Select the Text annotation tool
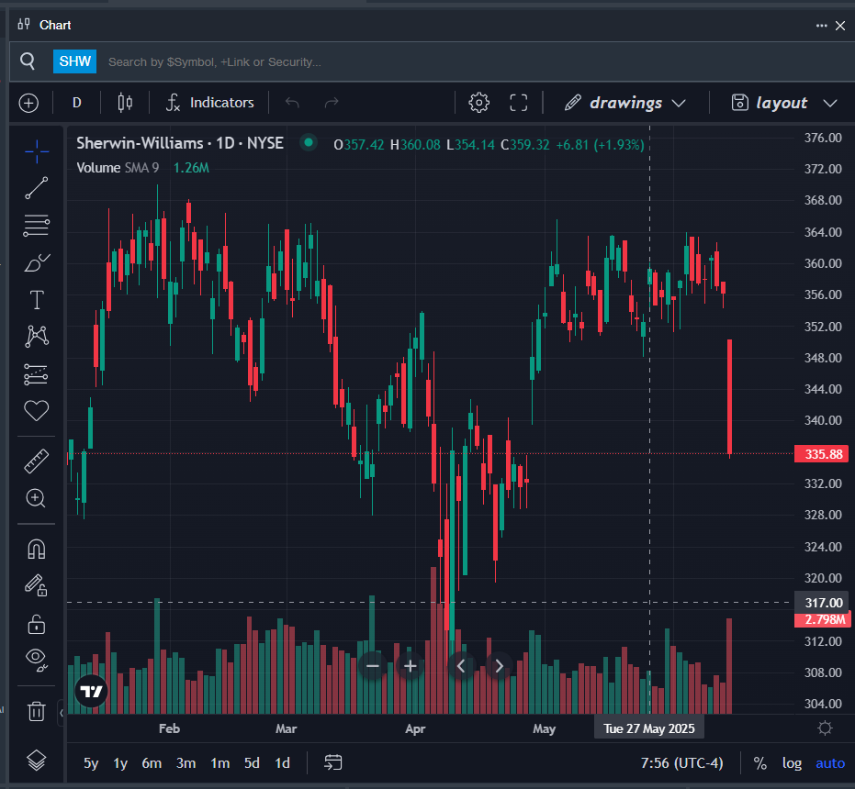This screenshot has height=789, width=855. (x=37, y=300)
